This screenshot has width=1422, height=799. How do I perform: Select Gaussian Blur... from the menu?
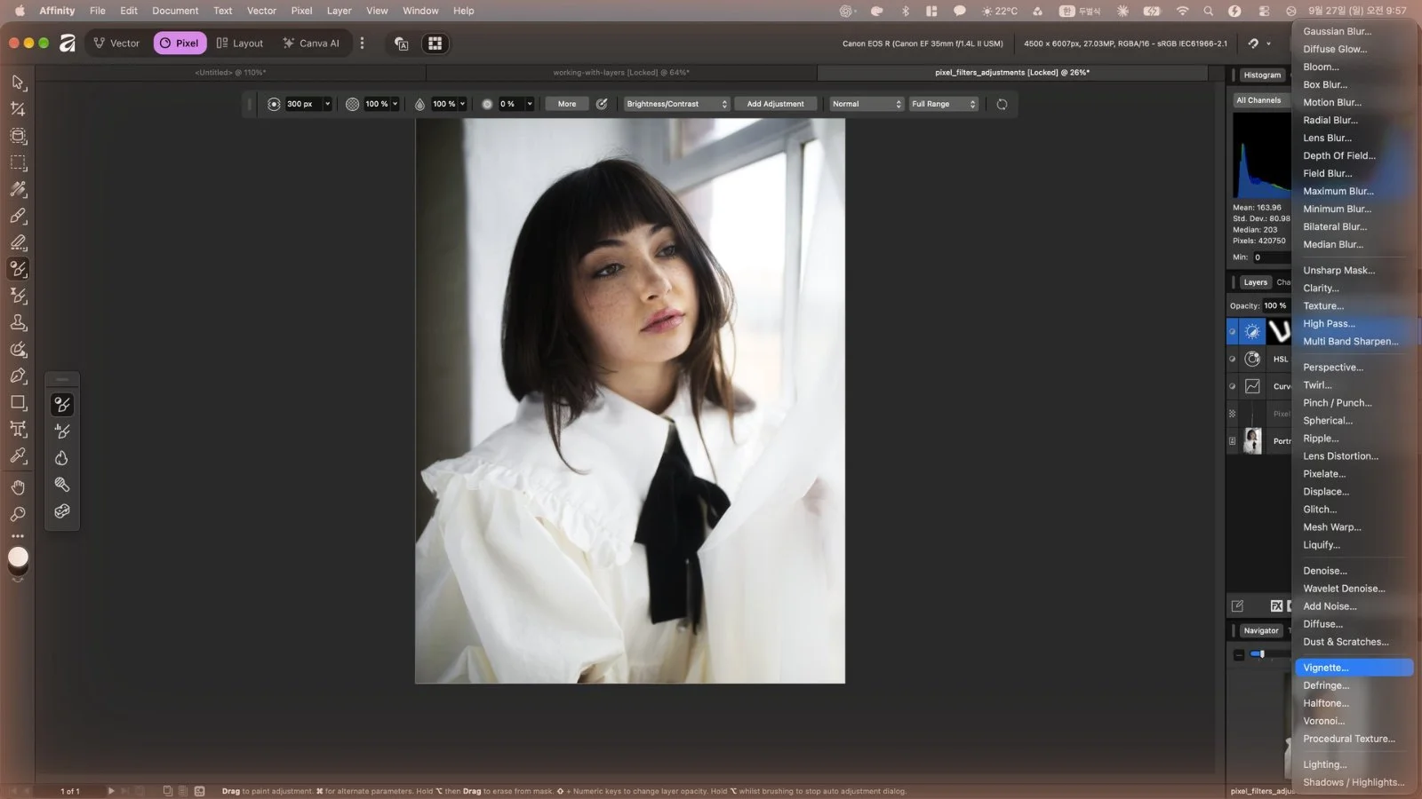1337,31
